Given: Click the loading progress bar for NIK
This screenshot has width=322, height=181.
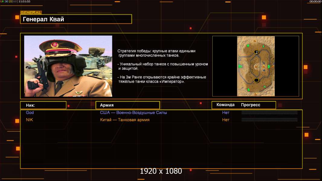Looking at the screenshot, I should pyautogui.click(x=269, y=120).
